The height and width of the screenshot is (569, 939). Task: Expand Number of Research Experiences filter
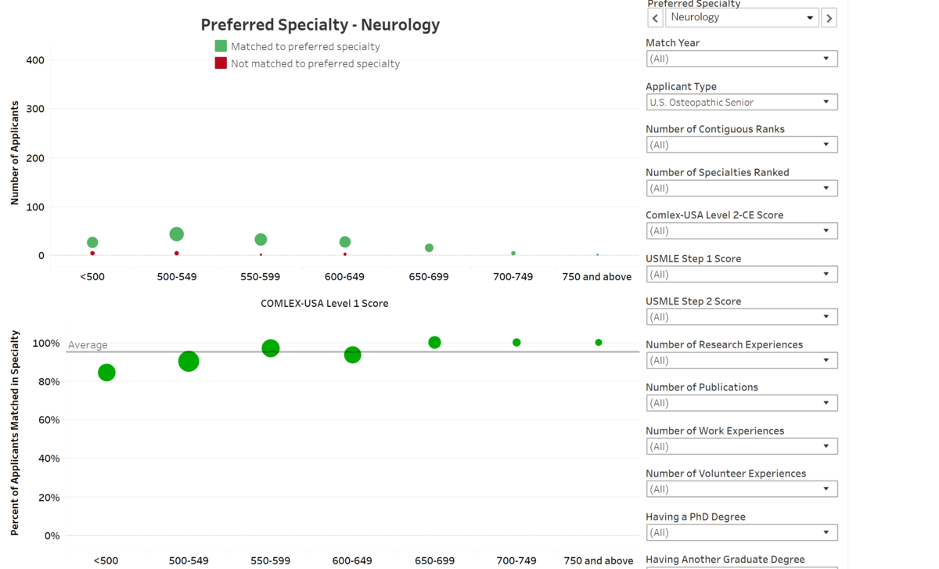click(741, 361)
